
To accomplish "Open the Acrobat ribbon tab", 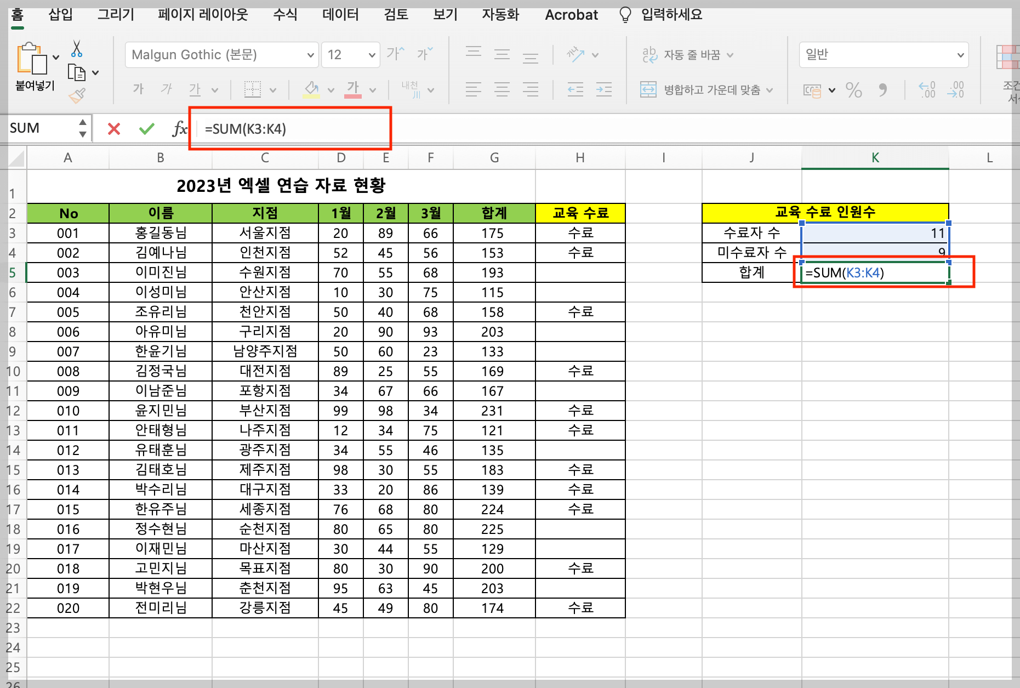I will [571, 15].
